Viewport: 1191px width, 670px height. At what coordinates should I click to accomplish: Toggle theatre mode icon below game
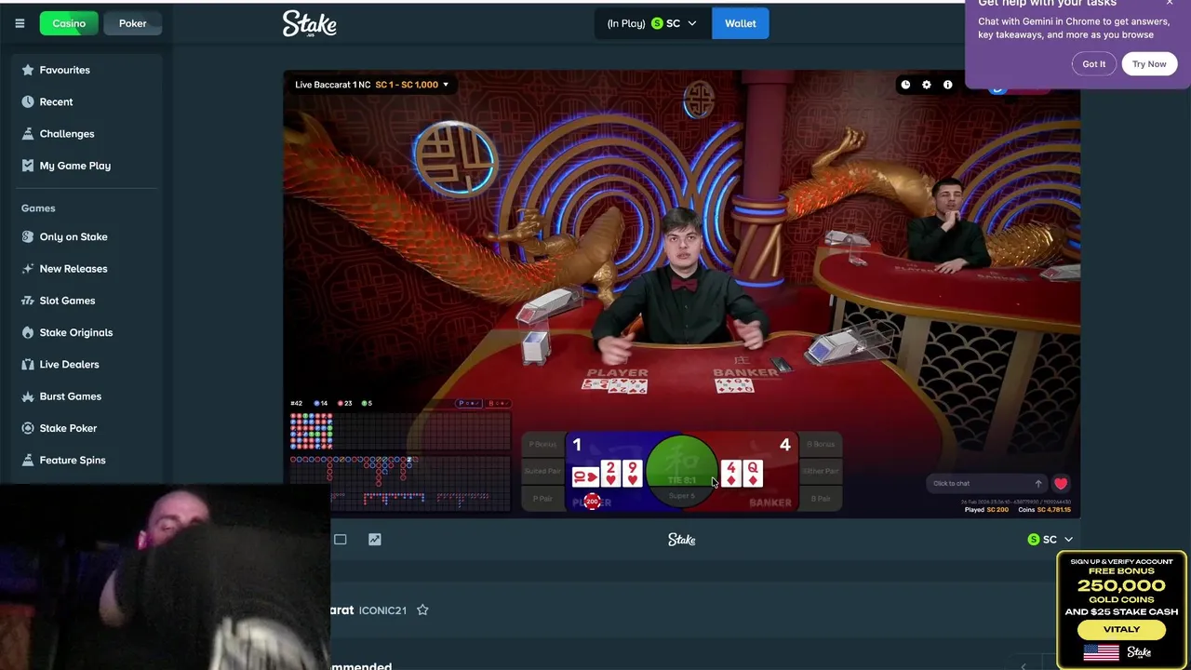pyautogui.click(x=341, y=539)
